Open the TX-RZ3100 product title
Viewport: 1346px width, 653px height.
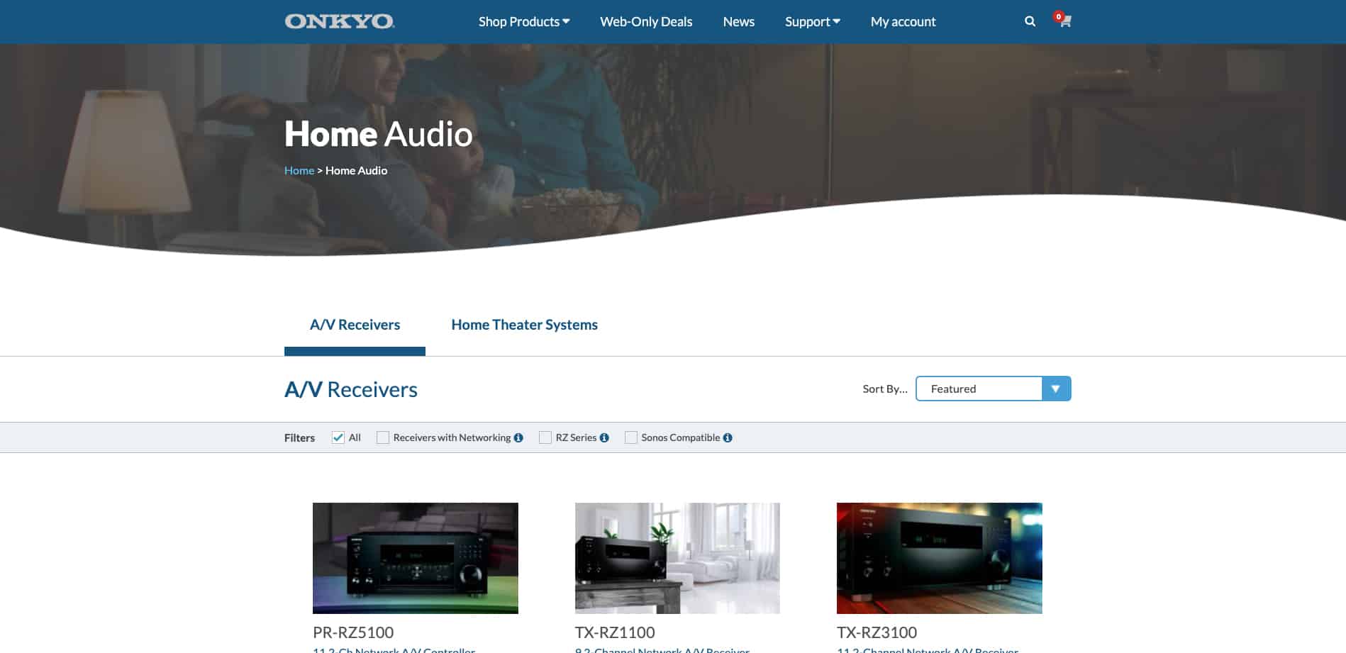click(x=877, y=632)
